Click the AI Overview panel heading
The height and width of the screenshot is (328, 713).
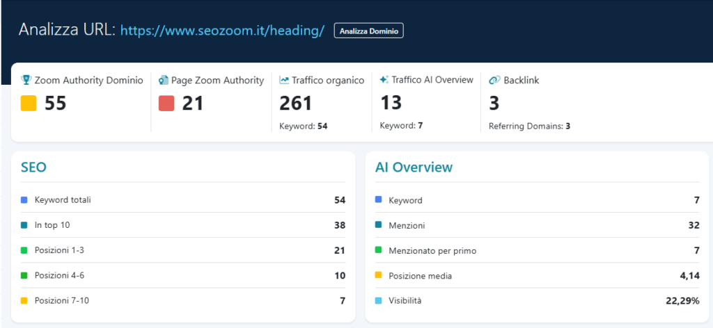(x=414, y=167)
